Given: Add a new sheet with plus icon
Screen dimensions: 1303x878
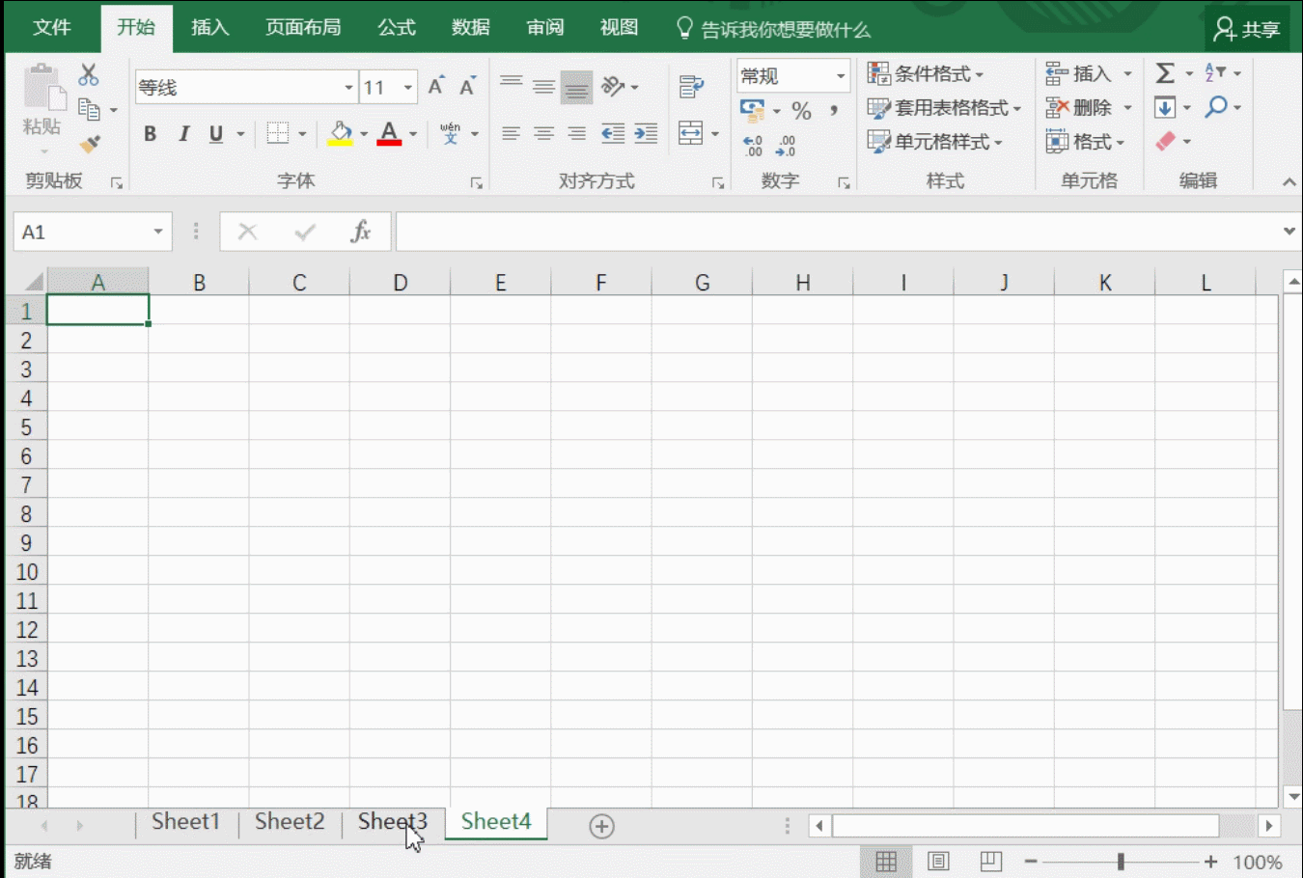Looking at the screenshot, I should coord(601,826).
